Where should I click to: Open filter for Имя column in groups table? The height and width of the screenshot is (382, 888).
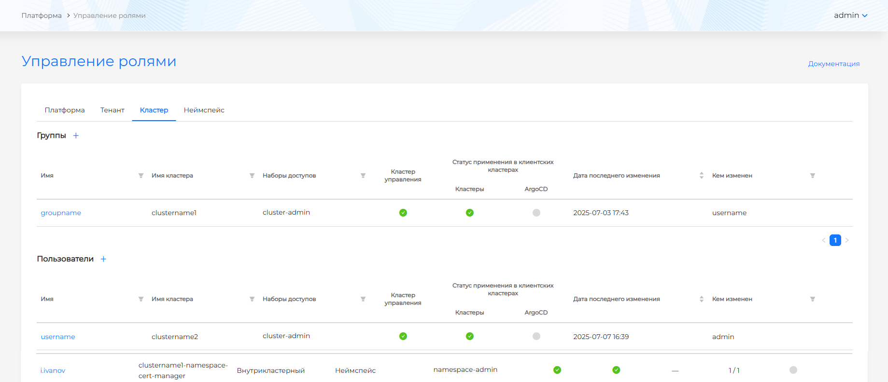[x=141, y=176]
